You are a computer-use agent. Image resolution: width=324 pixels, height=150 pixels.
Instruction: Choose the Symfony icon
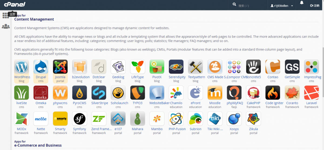tap(79, 119)
